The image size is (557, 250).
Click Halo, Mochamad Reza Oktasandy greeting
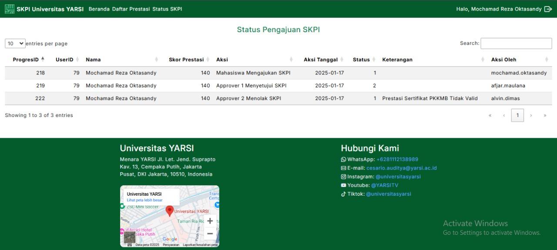(x=499, y=9)
